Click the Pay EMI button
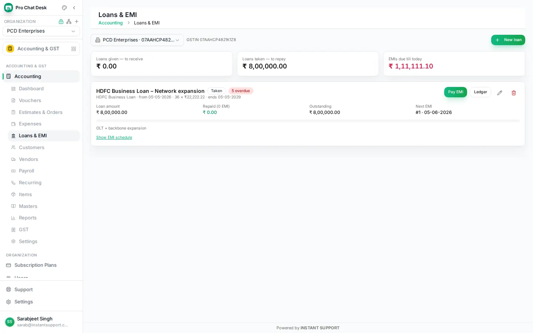This screenshot has width=533, height=333. point(455,92)
